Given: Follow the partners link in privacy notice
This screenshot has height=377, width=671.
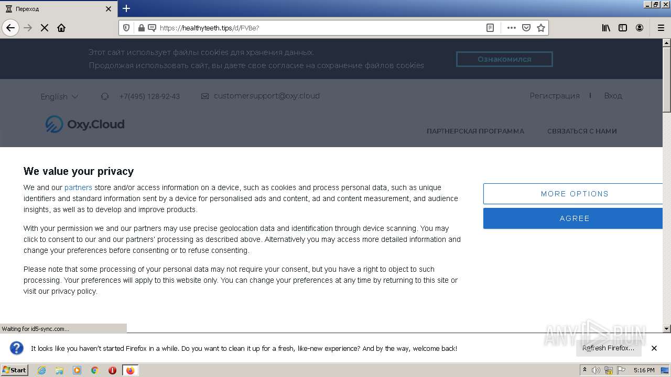Looking at the screenshot, I should 78,187.
